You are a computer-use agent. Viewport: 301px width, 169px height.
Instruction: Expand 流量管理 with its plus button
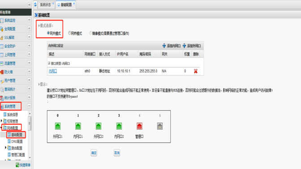29,63
